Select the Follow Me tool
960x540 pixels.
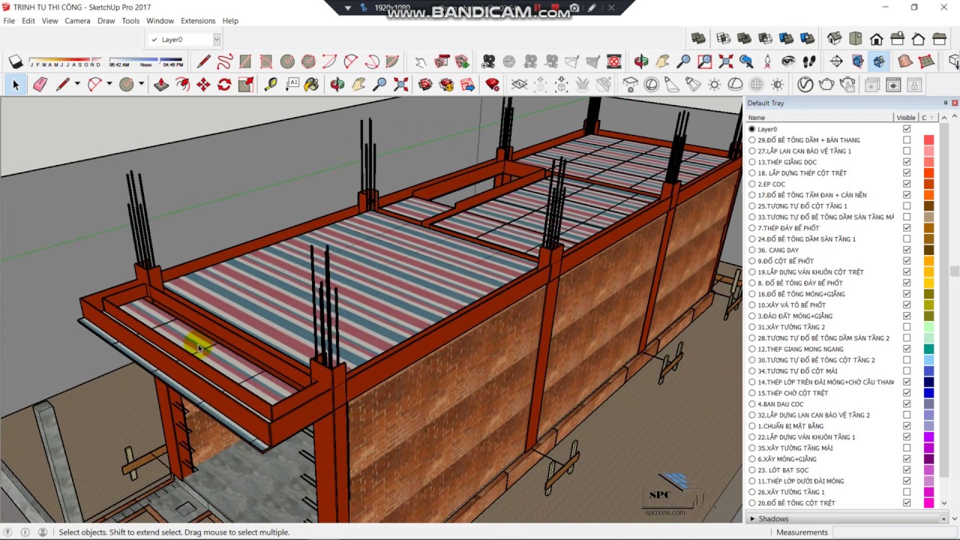click(182, 85)
